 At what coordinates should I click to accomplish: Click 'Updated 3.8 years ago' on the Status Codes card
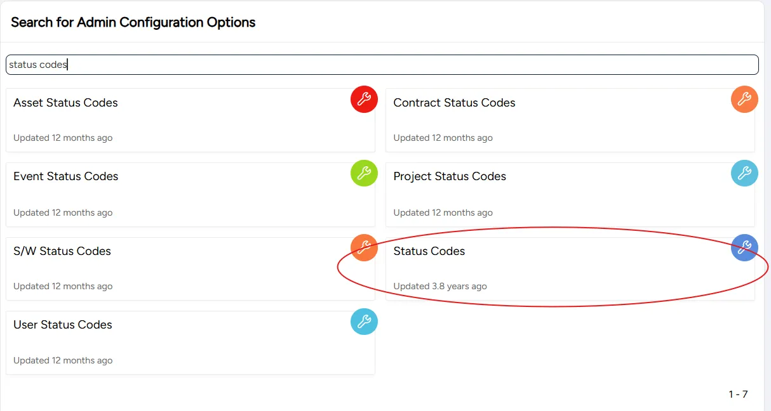pos(440,287)
